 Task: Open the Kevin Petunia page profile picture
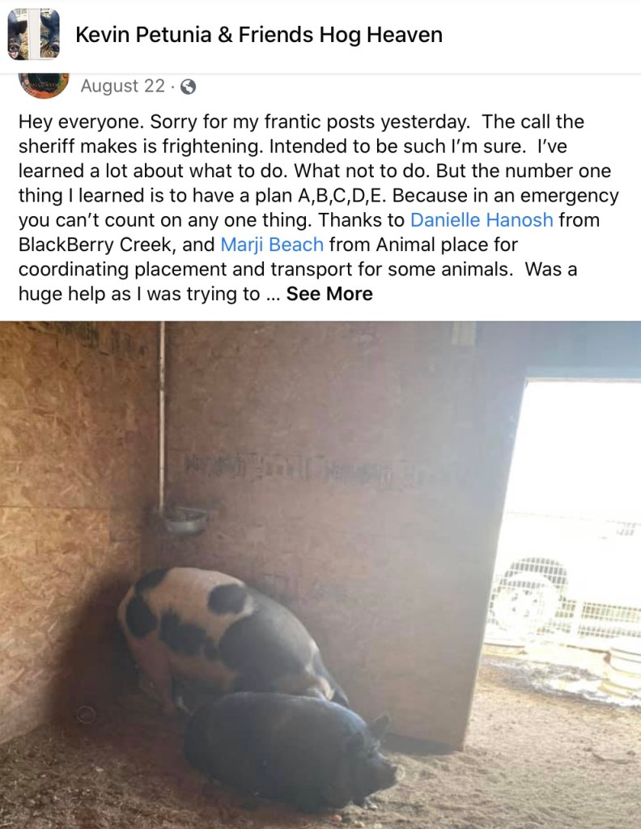click(x=33, y=34)
